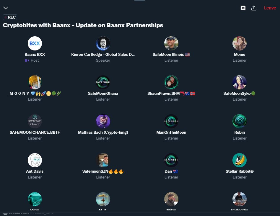Select Stellar Rabbit's profile picture
The width and height of the screenshot is (280, 216).
click(x=240, y=160)
